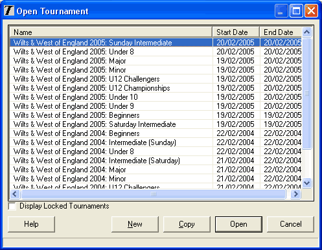This screenshot has height=250, width=322.
Task: Select Wilts & West of England 2004: Under 8
Action: (x=155, y=152)
